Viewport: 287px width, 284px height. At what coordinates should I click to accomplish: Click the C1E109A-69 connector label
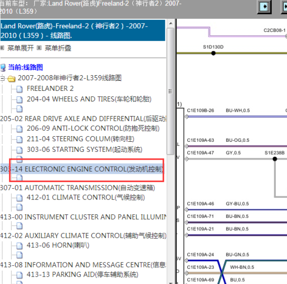pyautogui.click(x=200, y=280)
